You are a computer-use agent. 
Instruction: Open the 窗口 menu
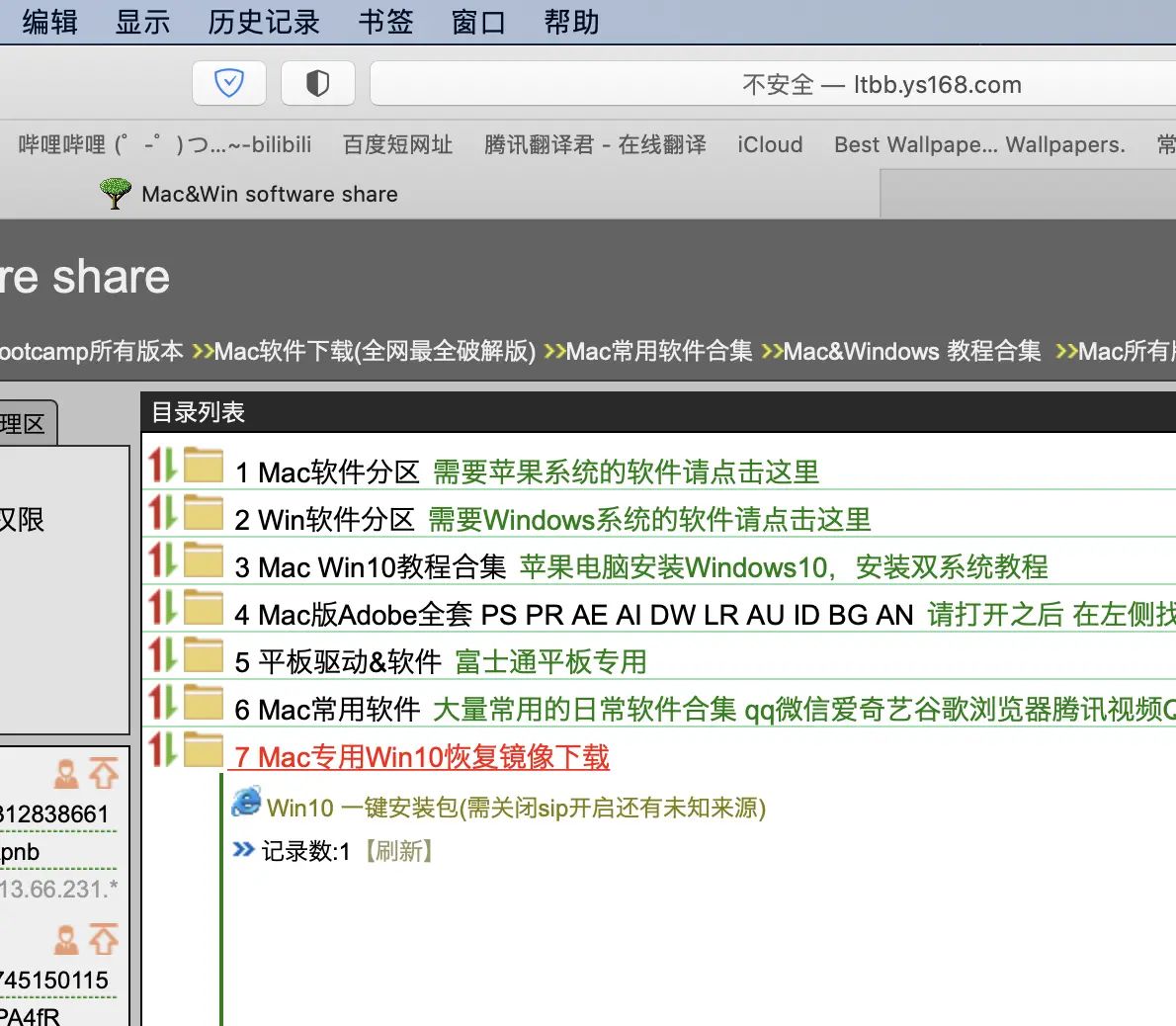point(478,22)
